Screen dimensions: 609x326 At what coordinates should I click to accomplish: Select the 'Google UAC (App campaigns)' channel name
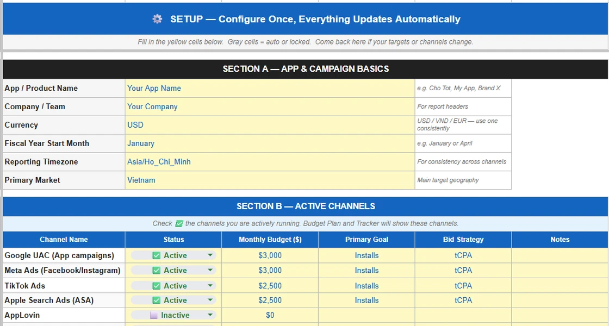64,255
